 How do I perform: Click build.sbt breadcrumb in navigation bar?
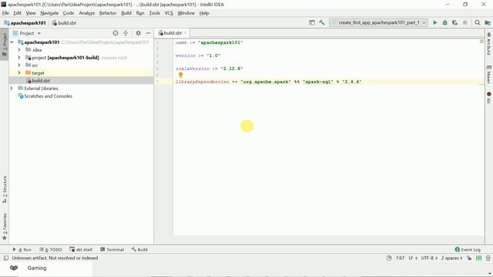pyautogui.click(x=64, y=23)
